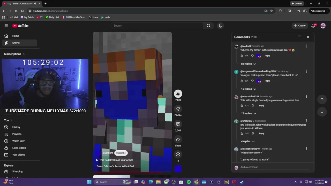
Task: Open Steam from the taskbar
Action: tap(242, 182)
